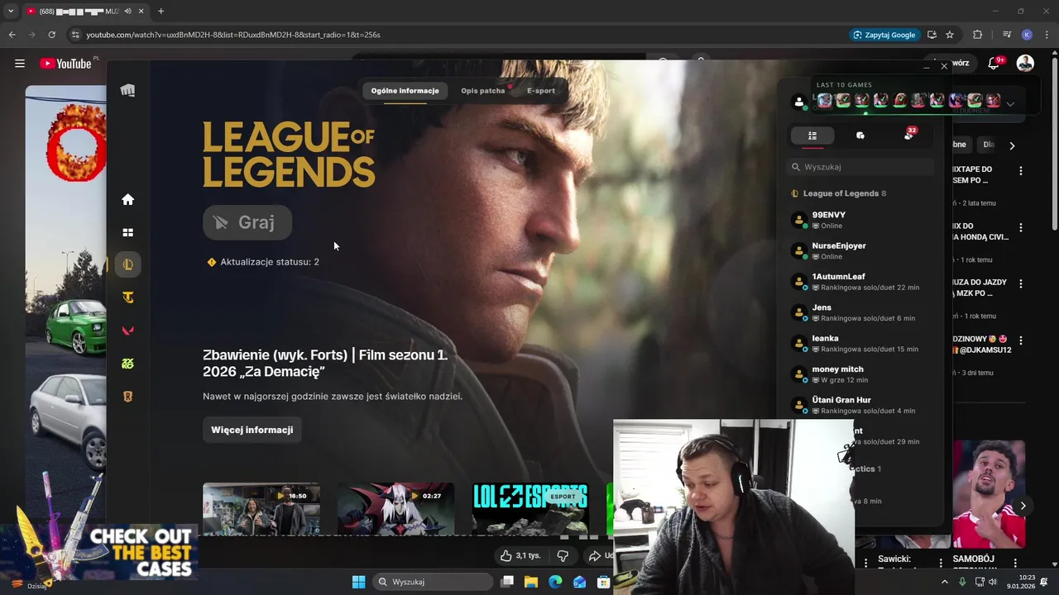Viewport: 1059px width, 595px height.
Task: Click the volume icon in system tray
Action: point(993,582)
